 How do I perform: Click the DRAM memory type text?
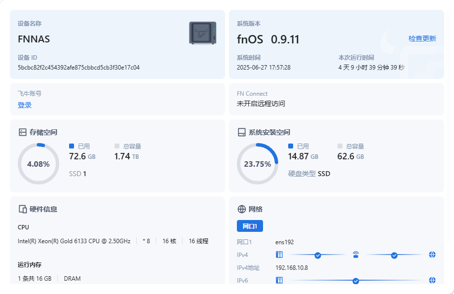[73, 278]
